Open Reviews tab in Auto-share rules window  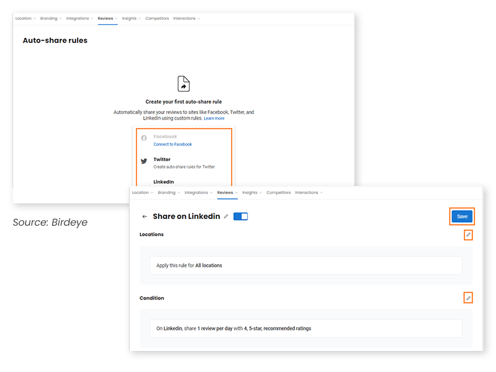107,19
